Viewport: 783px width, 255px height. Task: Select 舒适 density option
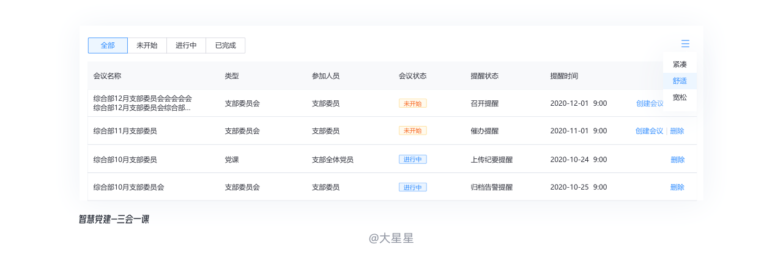click(680, 81)
